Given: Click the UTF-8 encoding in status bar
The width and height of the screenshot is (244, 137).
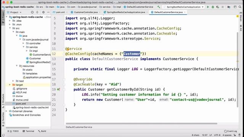Looking at the screenshot, I should [x=217, y=135].
